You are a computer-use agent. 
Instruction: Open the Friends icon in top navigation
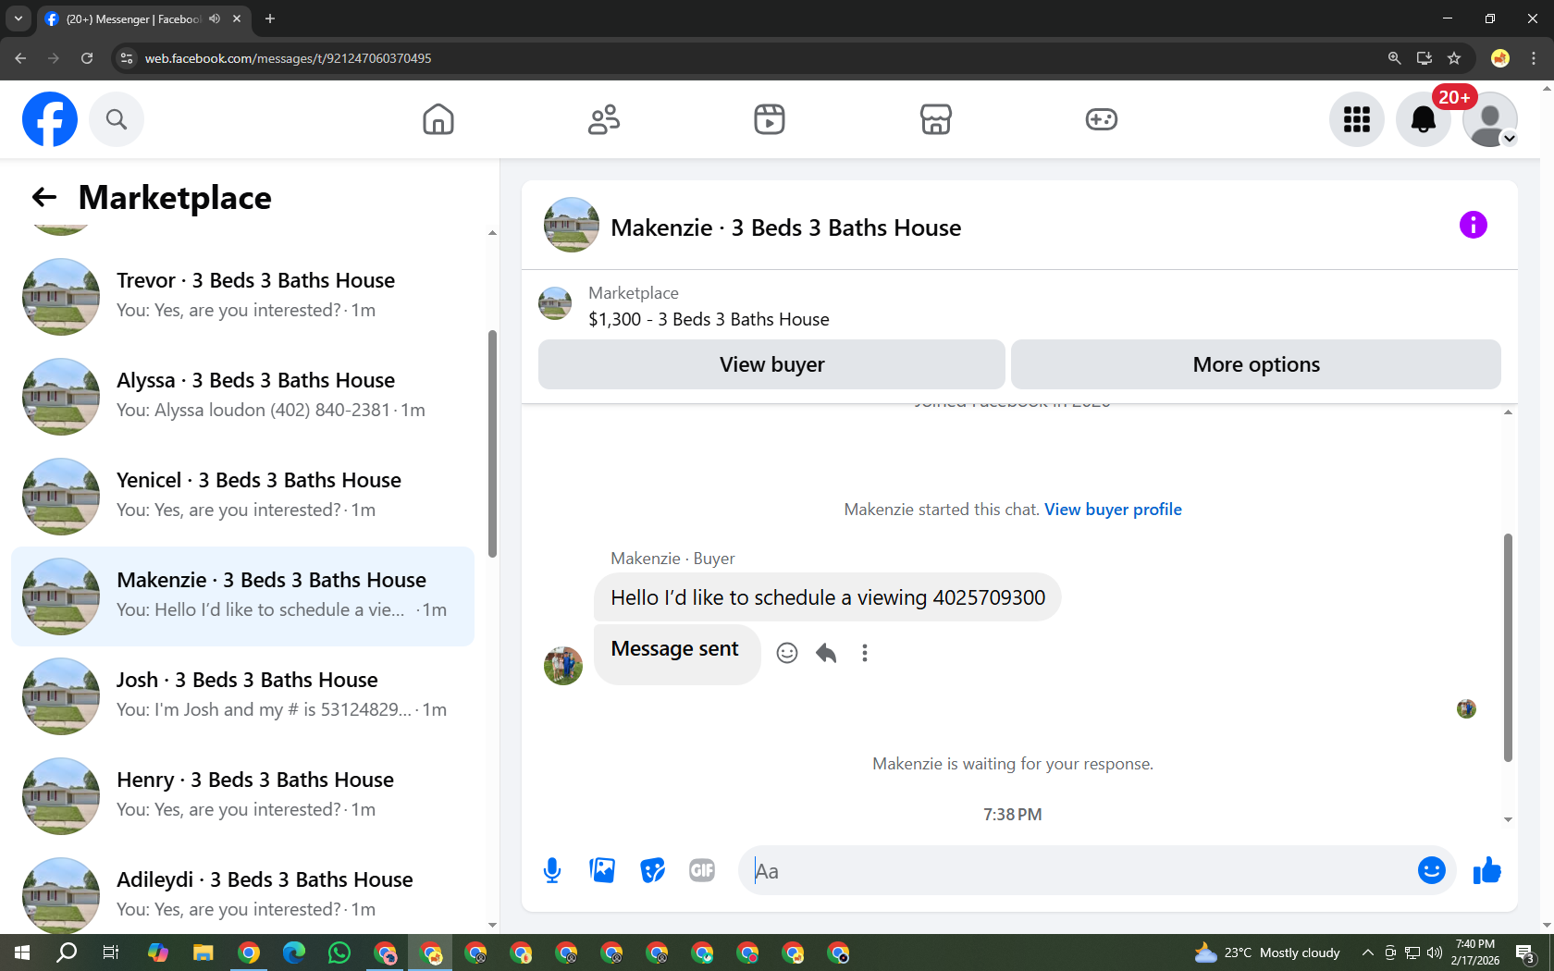(604, 119)
